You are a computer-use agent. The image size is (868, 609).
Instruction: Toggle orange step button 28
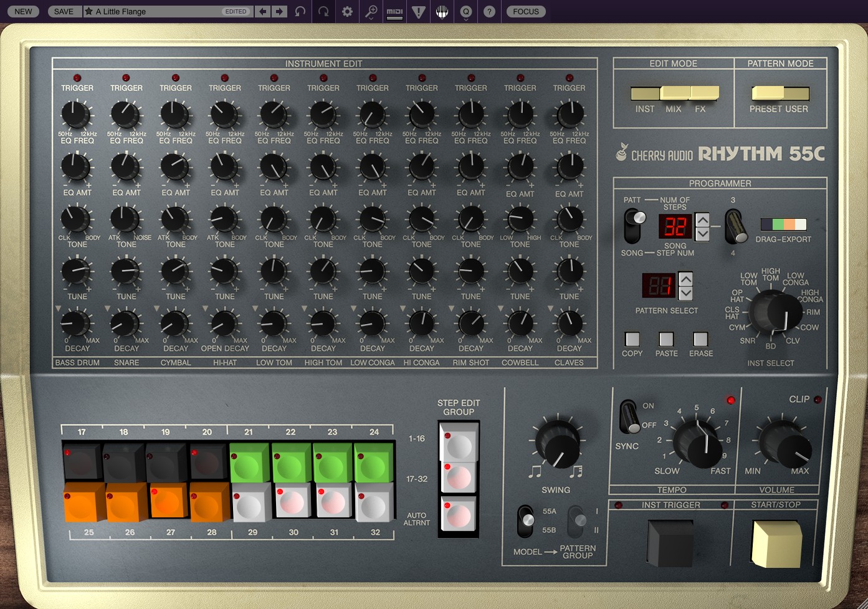point(210,502)
